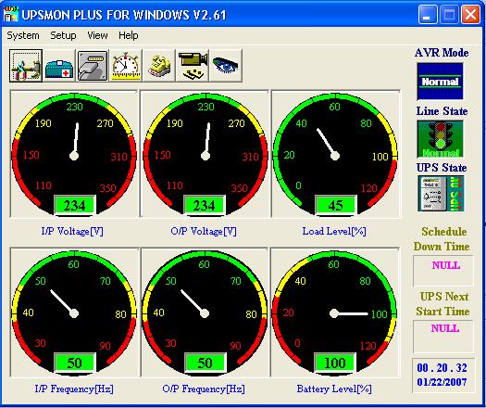
Task: Click the UPS State device icon
Action: [441, 194]
